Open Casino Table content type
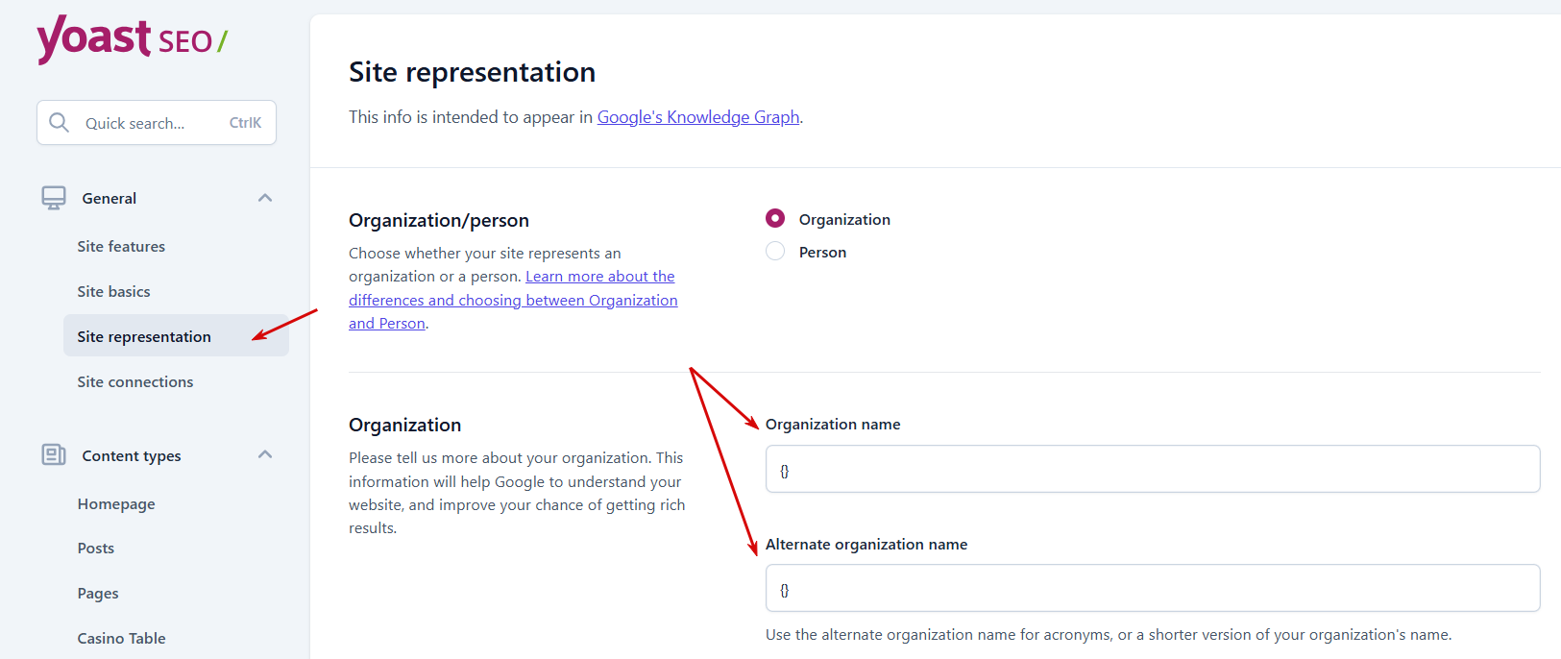Screen dimensions: 1561x659 121,639
